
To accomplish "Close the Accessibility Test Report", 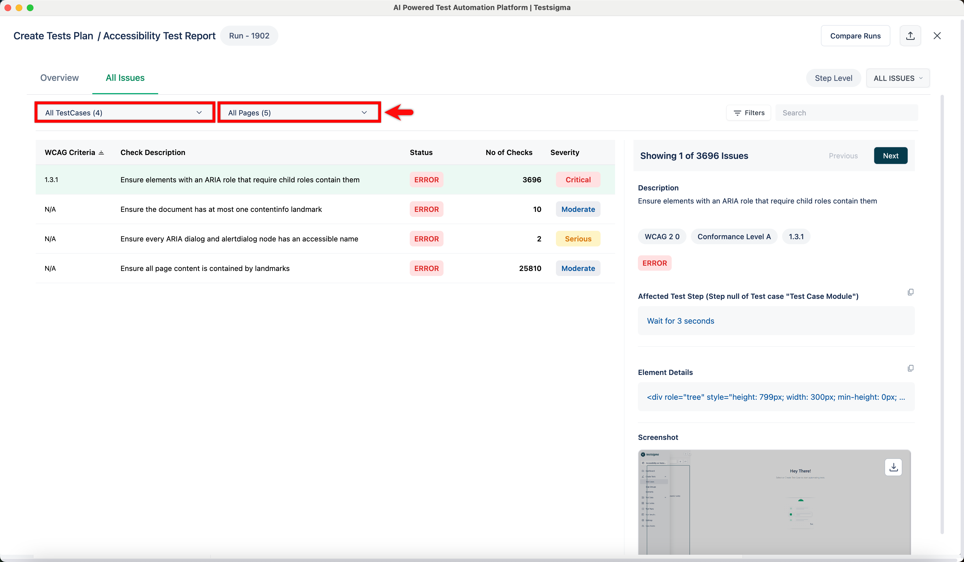I will [938, 36].
